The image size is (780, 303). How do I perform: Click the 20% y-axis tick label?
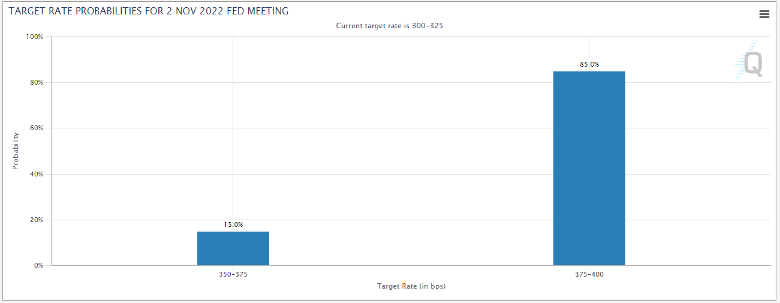[37, 220]
